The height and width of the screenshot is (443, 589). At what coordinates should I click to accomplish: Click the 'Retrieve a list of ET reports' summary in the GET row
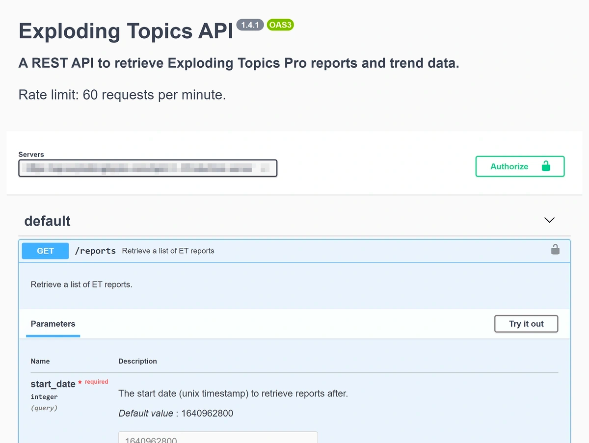[168, 251]
